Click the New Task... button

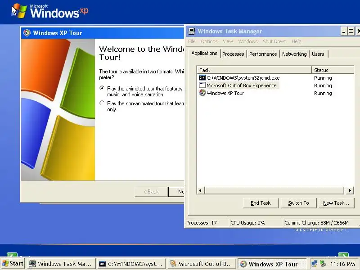[x=336, y=203]
